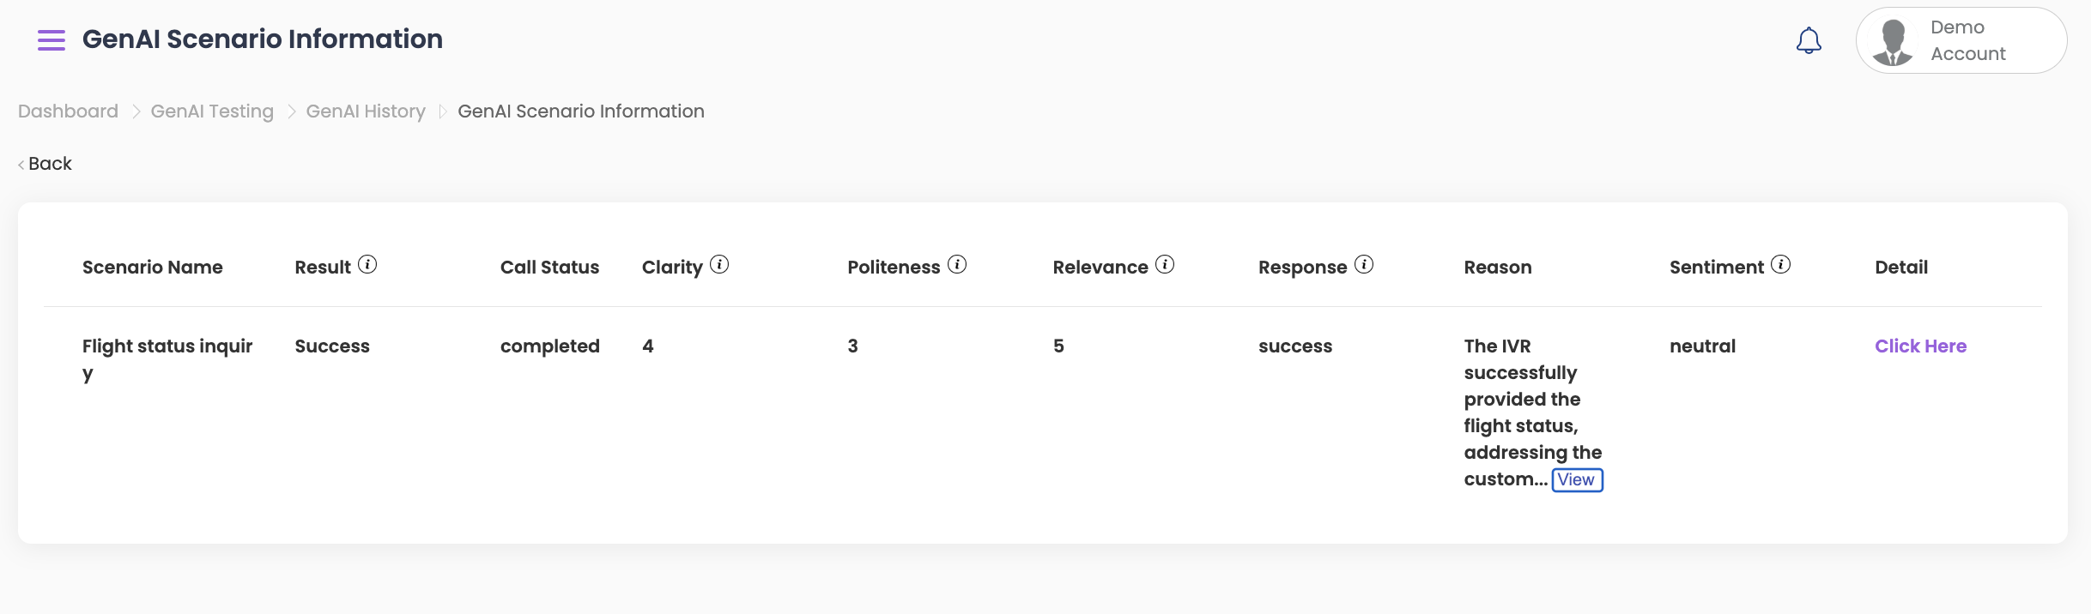Click the GenAI Scenario Information breadcrumb

click(581, 111)
